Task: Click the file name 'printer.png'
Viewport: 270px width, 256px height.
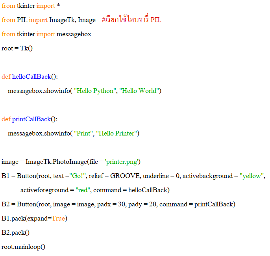Action: click(x=122, y=162)
